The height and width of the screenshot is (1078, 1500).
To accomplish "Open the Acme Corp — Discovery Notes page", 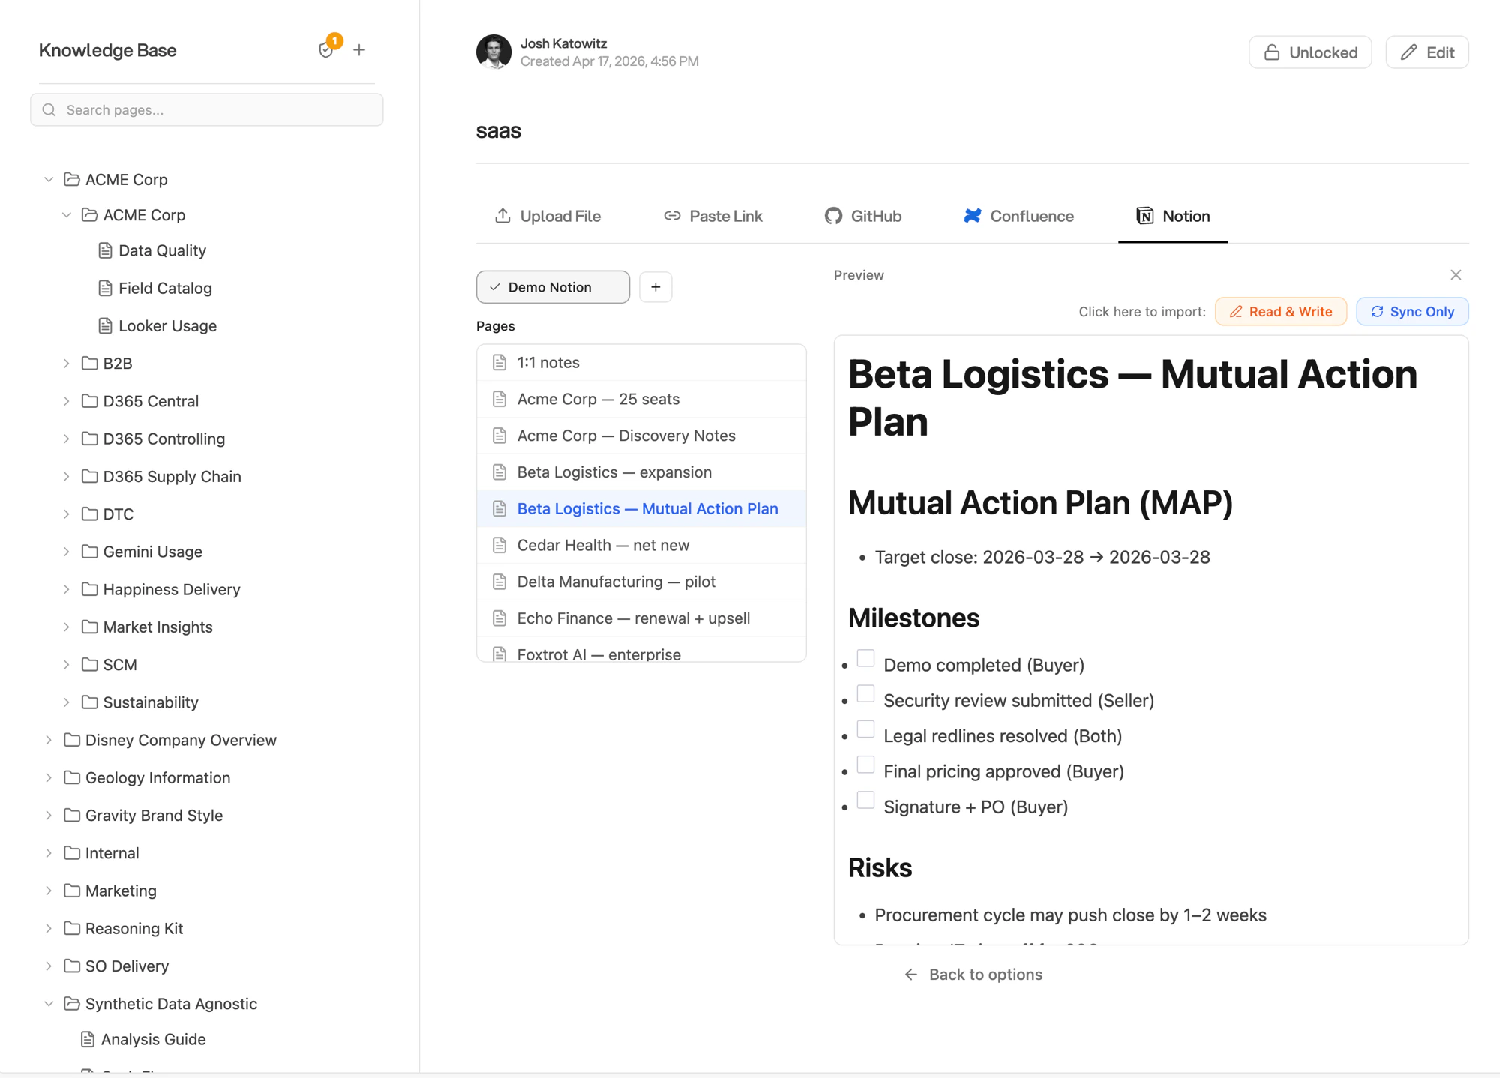I will click(625, 436).
